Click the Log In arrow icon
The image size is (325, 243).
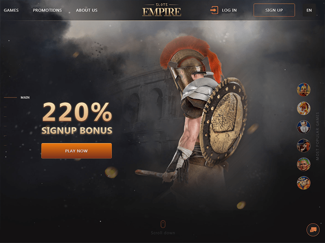pos(214,10)
